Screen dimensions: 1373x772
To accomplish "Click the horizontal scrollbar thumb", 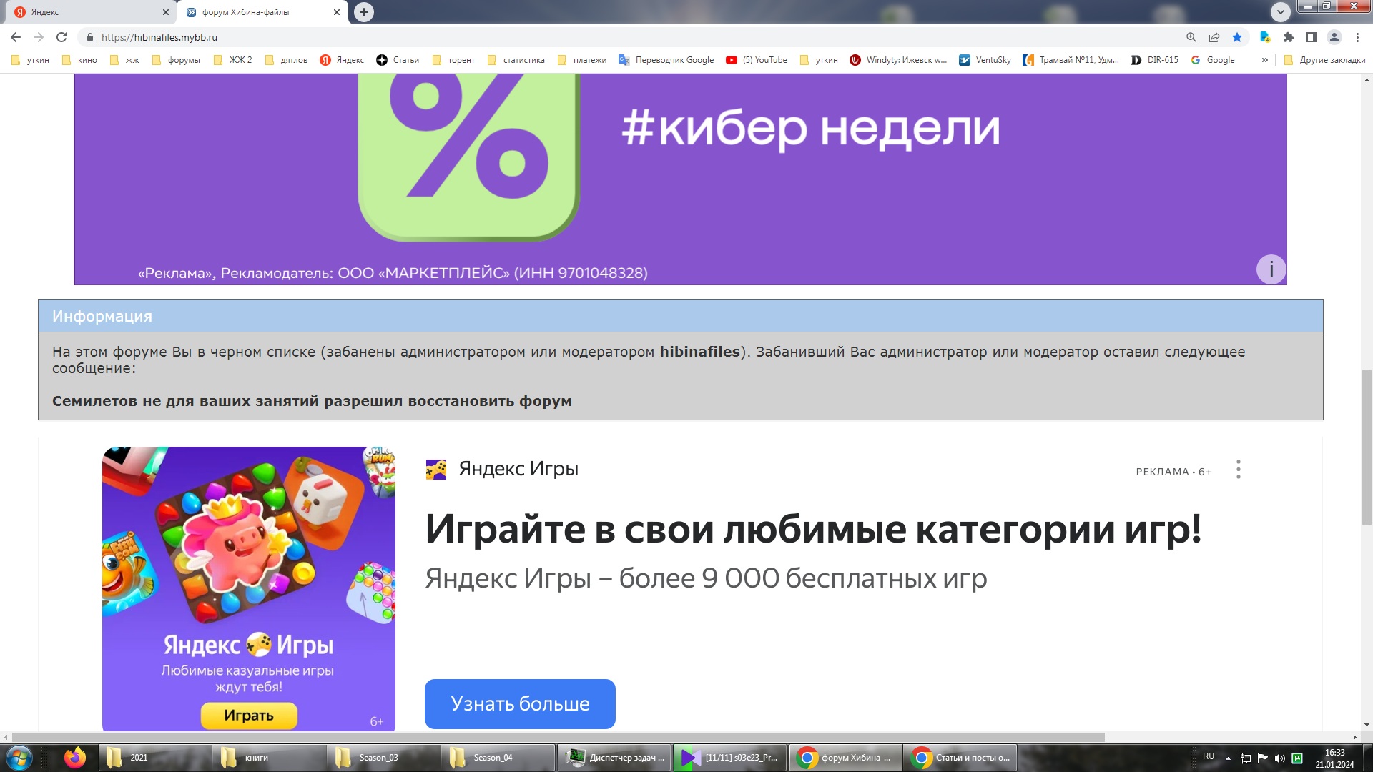I will pos(558,737).
